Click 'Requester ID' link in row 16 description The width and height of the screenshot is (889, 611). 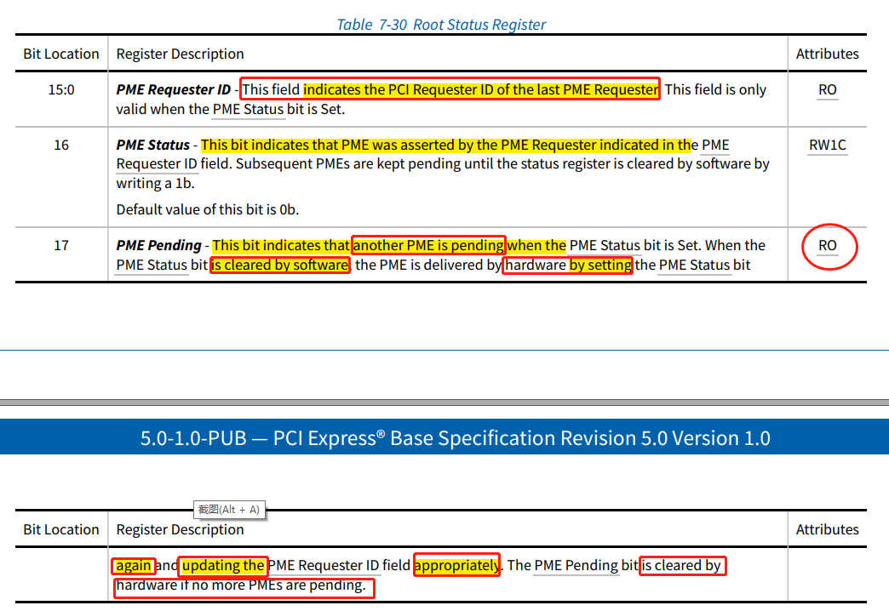coord(157,163)
